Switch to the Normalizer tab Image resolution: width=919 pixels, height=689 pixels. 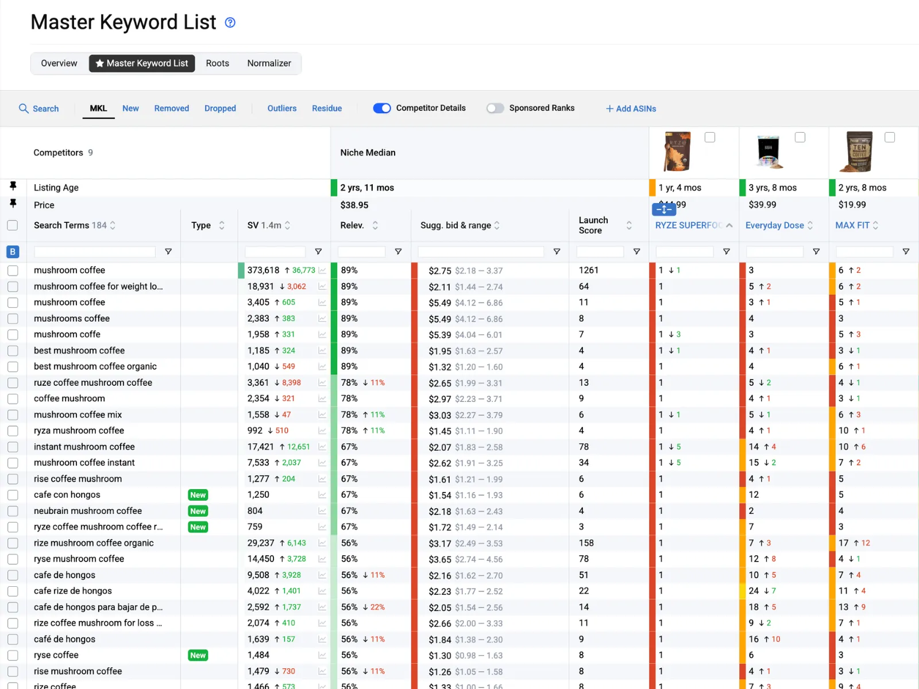pyautogui.click(x=269, y=63)
